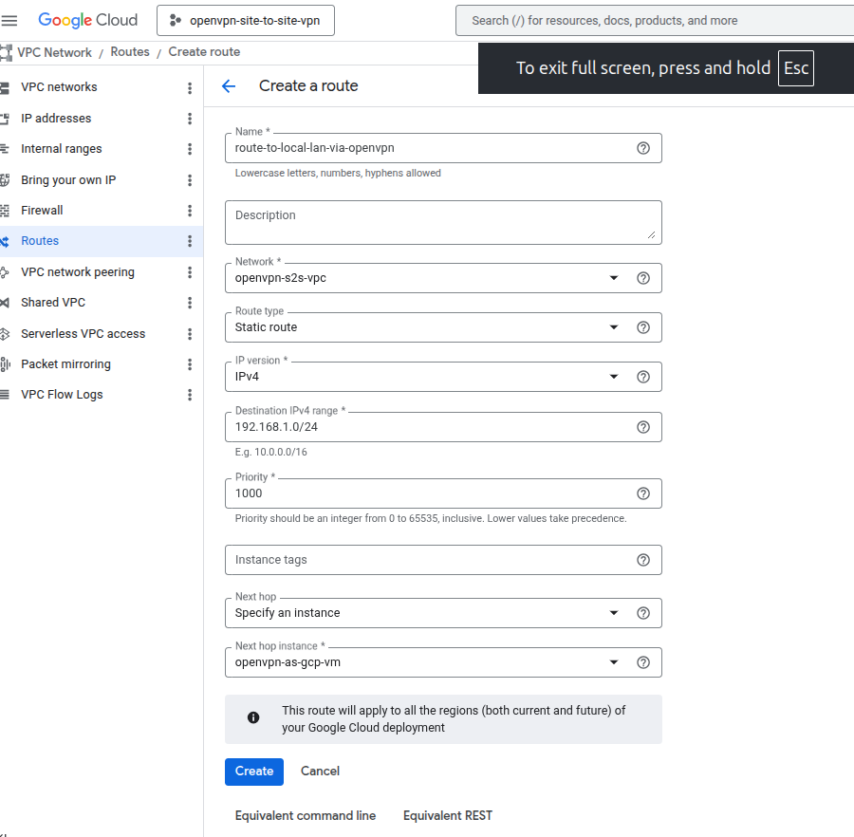Focus the top search bar
This screenshot has width=854, height=837.
(x=654, y=21)
